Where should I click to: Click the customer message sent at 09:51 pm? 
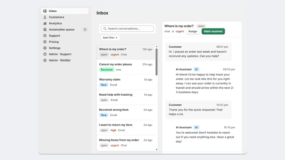pyautogui.click(x=198, y=52)
